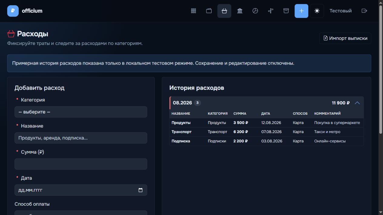Open the bank building icon

(240, 11)
